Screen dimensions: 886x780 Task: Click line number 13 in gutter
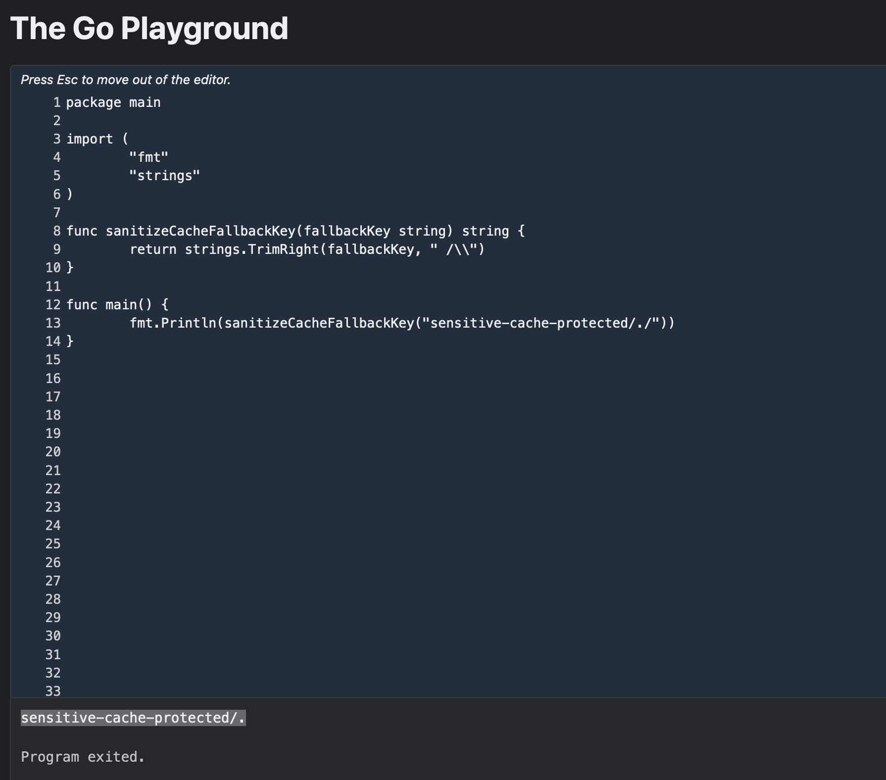pos(53,323)
